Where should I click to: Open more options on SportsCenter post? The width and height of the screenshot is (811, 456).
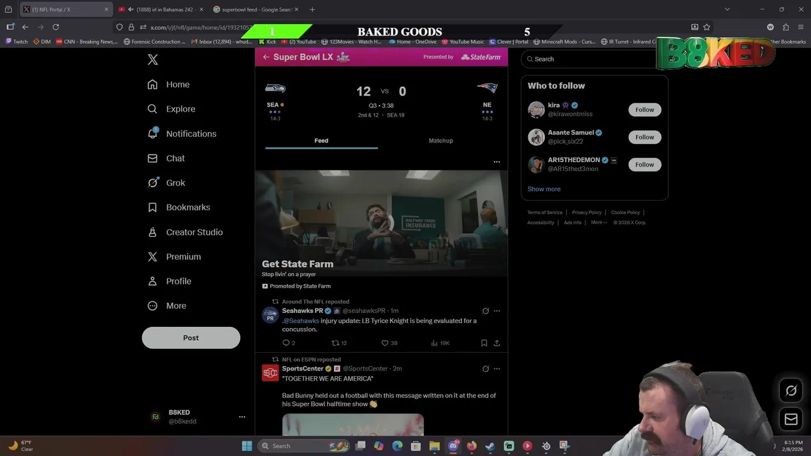coord(497,369)
